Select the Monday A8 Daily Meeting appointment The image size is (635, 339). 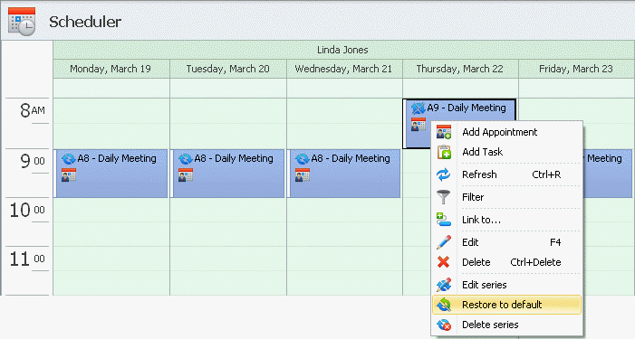111,174
